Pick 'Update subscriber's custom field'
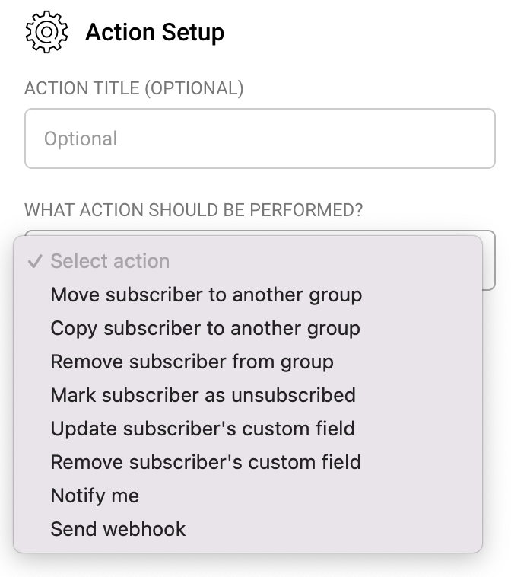This screenshot has height=577, width=511. tap(202, 429)
